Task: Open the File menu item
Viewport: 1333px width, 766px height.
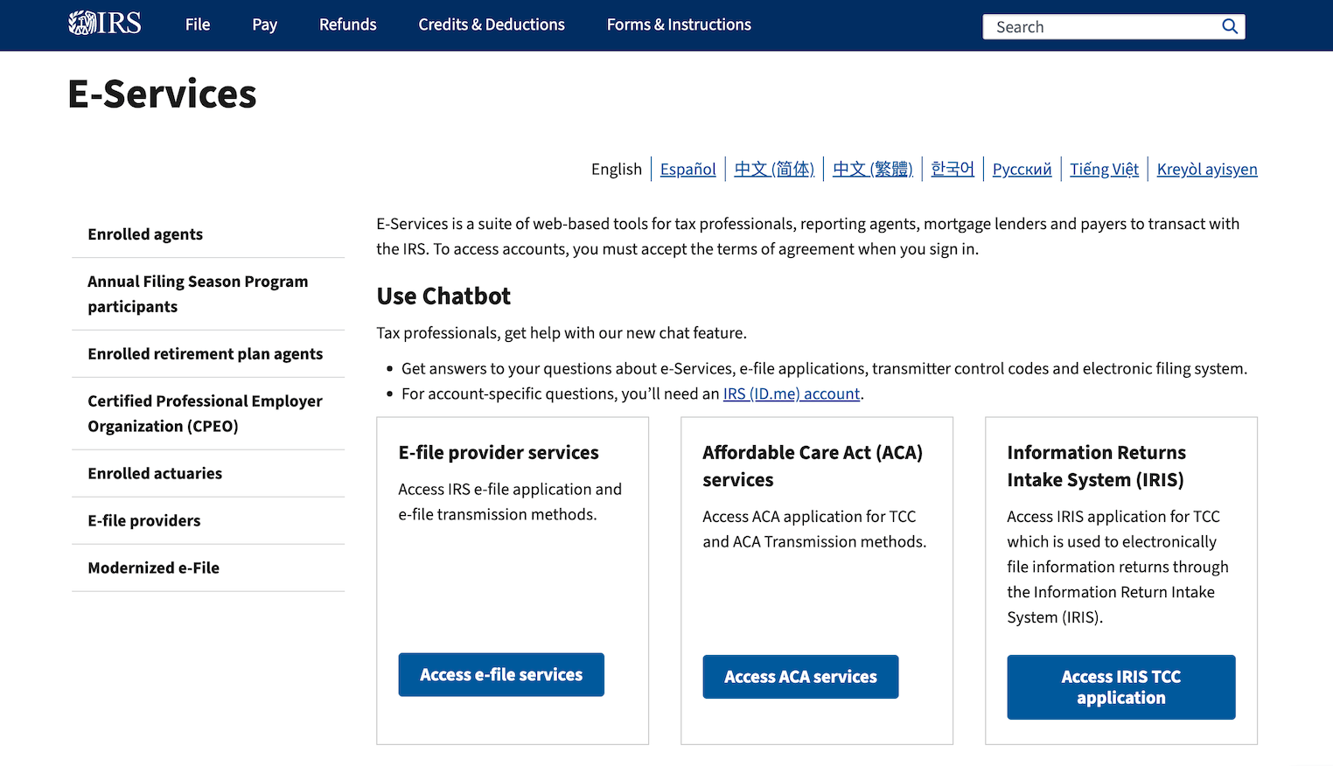Action: [x=197, y=24]
